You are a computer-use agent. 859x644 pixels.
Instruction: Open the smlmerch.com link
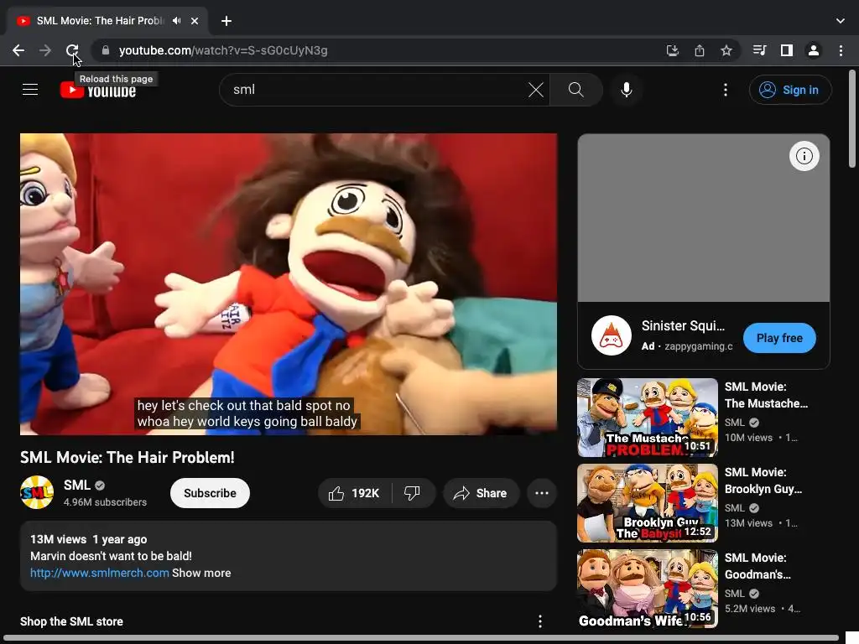[x=99, y=573]
